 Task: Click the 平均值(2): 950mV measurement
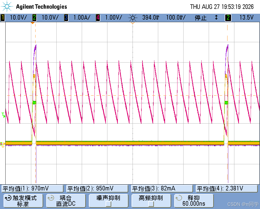pyautogui.click(x=97, y=189)
